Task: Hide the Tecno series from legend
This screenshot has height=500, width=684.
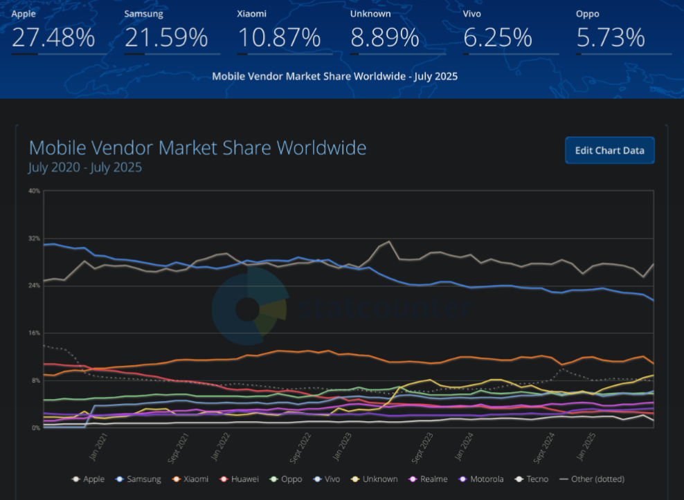Action: 532,479
